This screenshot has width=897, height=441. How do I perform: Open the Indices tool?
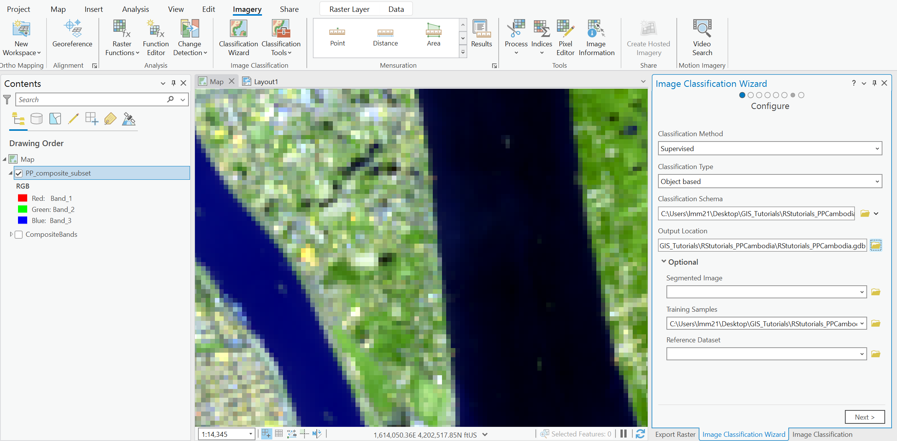(541, 36)
